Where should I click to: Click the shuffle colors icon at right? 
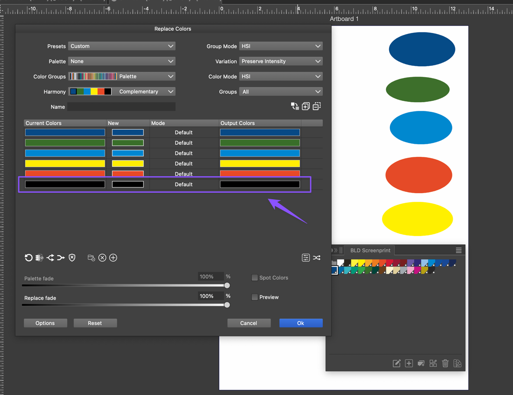point(317,258)
